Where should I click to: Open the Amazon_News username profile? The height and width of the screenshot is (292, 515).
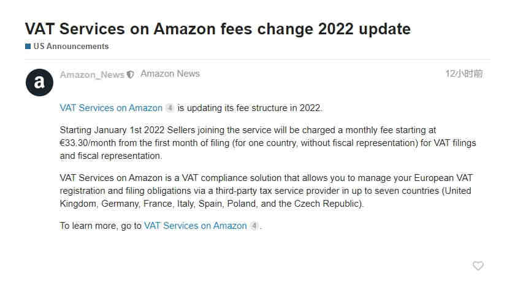pyautogui.click(x=92, y=75)
